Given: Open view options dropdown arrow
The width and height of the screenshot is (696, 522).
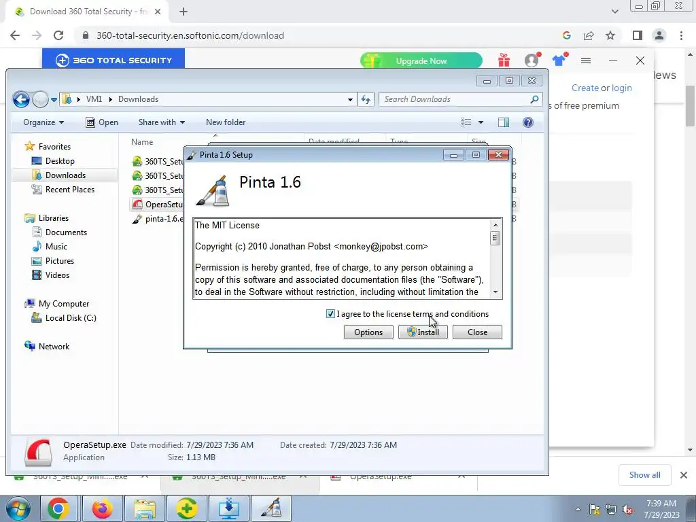Looking at the screenshot, I should pyautogui.click(x=481, y=122).
